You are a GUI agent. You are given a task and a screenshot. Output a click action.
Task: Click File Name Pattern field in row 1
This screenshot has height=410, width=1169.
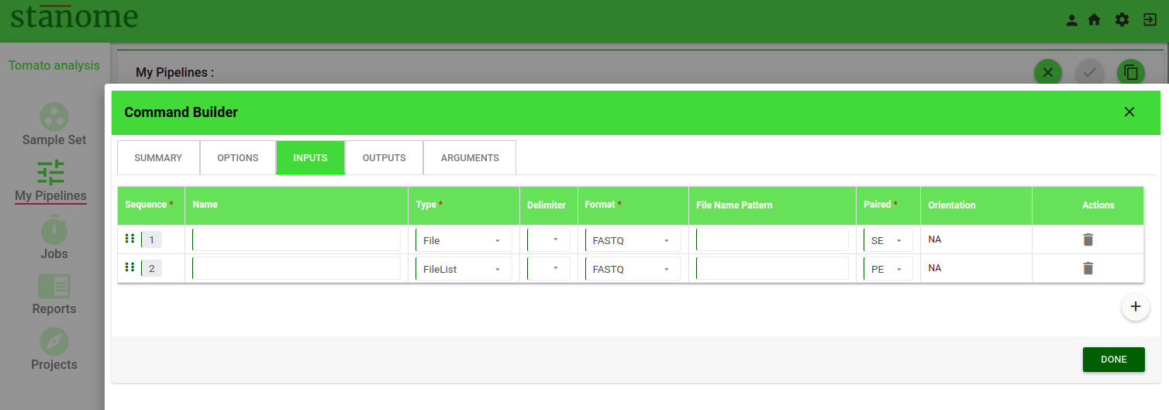click(772, 239)
